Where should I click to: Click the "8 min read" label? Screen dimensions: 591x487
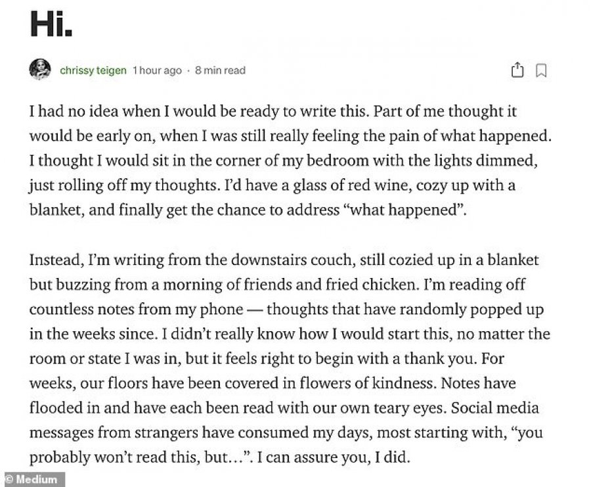(220, 70)
